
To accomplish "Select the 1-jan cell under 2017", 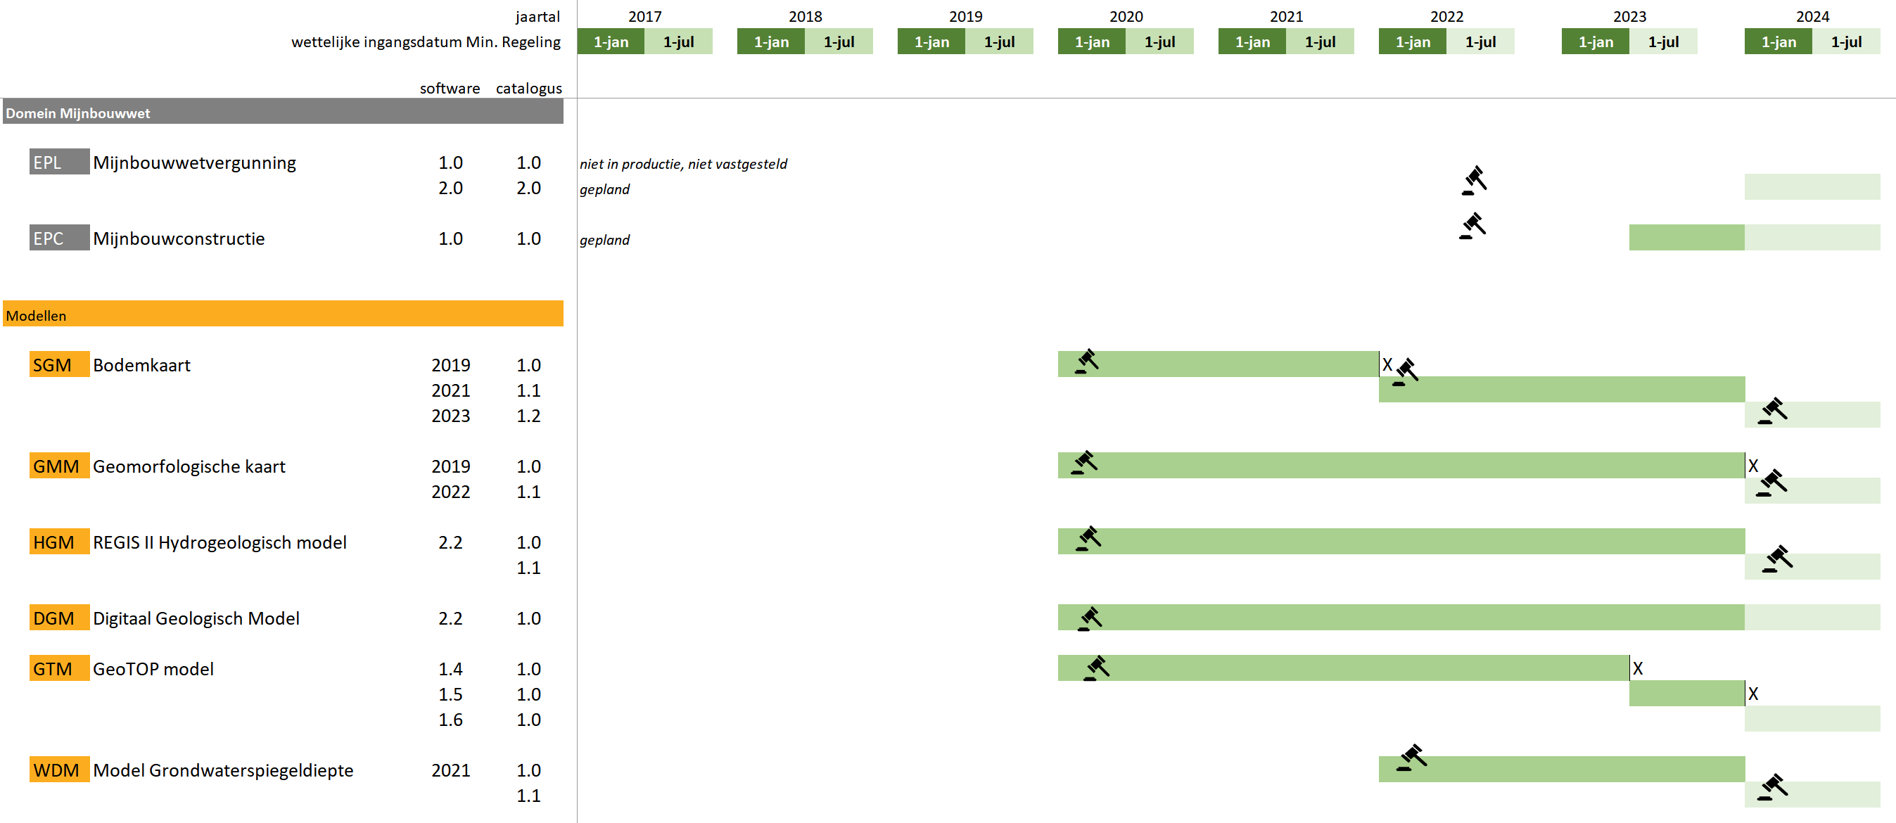I will [x=611, y=42].
